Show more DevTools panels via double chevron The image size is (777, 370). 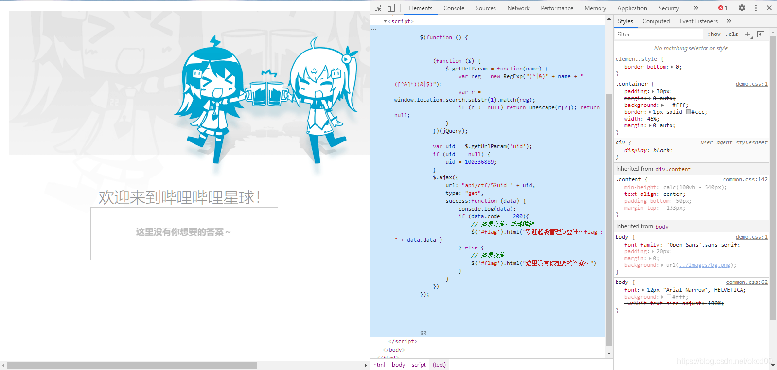click(x=696, y=8)
